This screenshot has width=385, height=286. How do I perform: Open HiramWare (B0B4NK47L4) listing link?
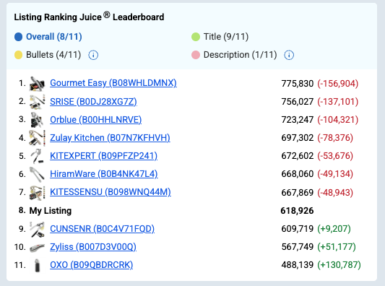click(x=104, y=174)
